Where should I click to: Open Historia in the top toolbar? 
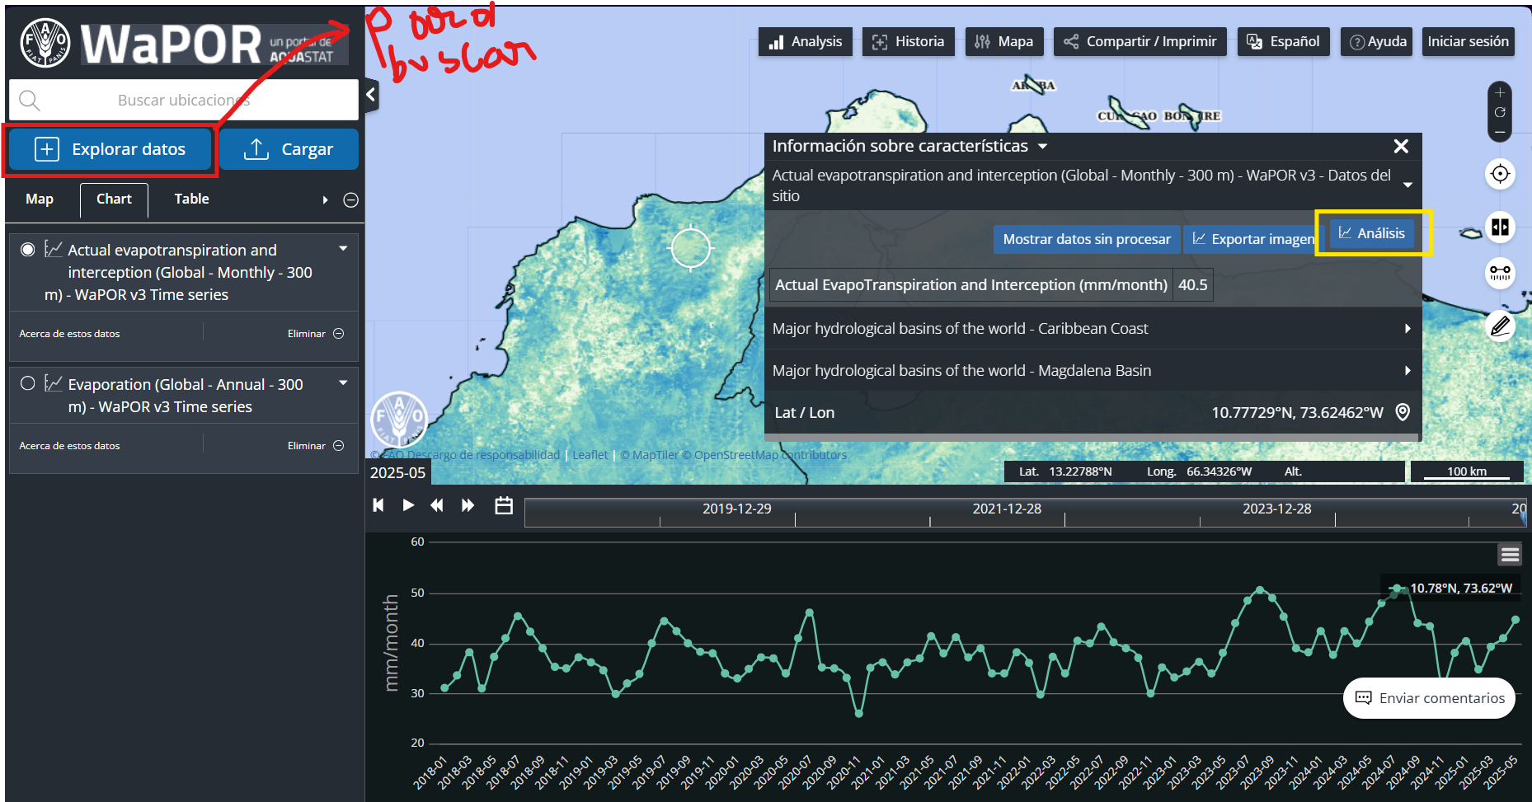pos(909,41)
